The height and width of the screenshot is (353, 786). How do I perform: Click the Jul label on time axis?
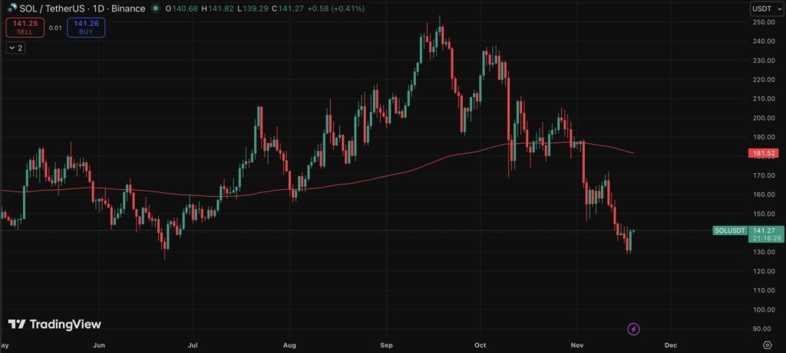coord(193,345)
